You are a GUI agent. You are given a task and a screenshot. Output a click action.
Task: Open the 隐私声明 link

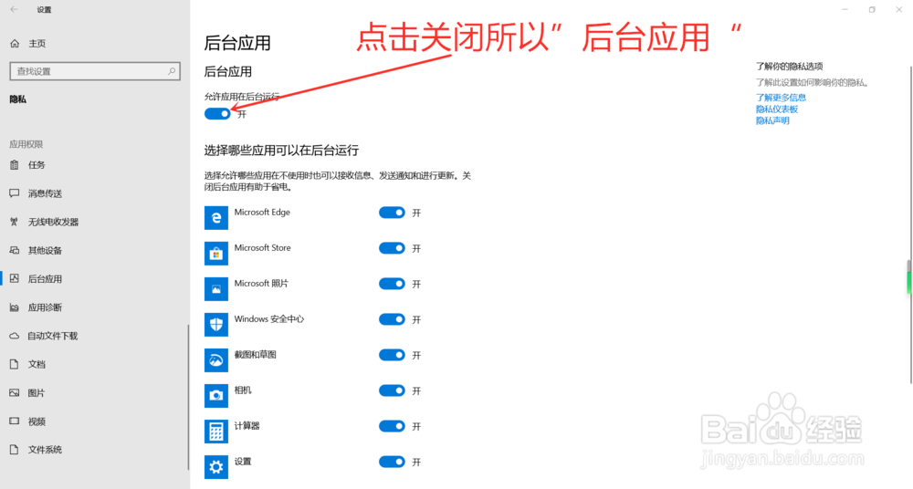772,120
